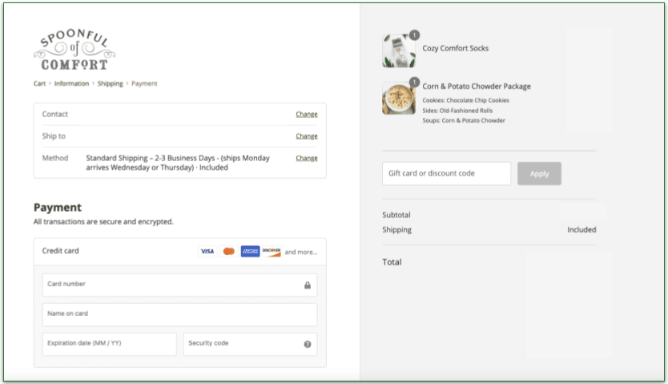Click the Visa card icon
Screen dimensions: 668x384
coord(207,252)
